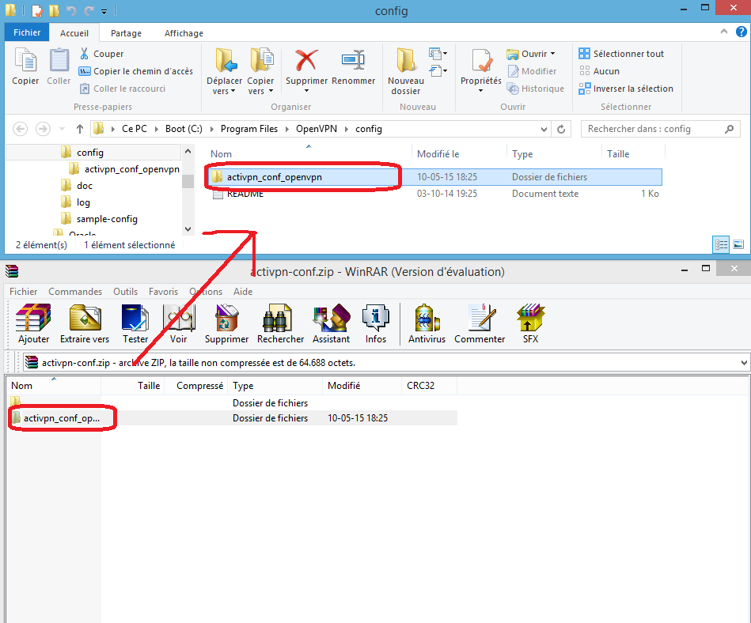This screenshot has width=751, height=623.
Task: Open the Commandes menu in WinRAR
Action: click(75, 292)
